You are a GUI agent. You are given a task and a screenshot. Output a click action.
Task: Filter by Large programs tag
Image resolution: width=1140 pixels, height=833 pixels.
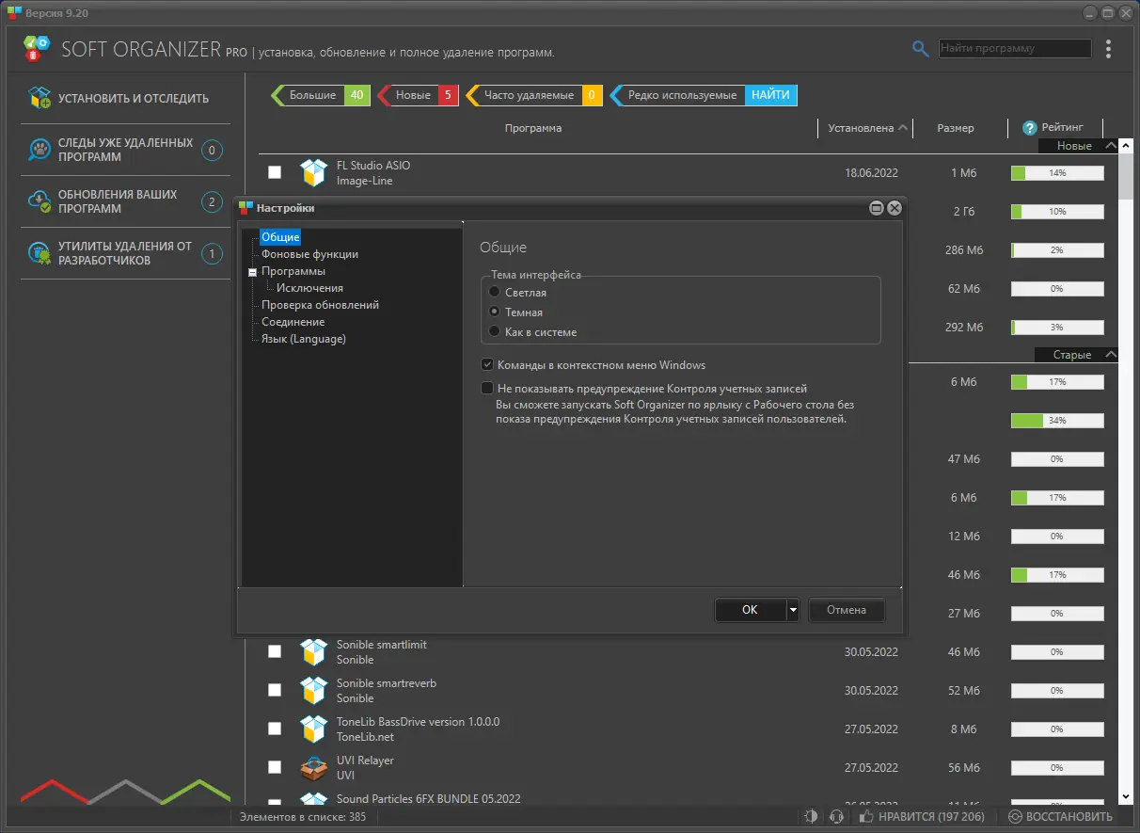click(x=321, y=95)
